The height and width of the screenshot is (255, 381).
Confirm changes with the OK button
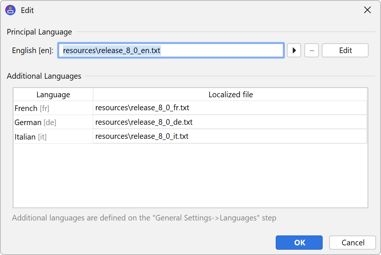(299, 243)
